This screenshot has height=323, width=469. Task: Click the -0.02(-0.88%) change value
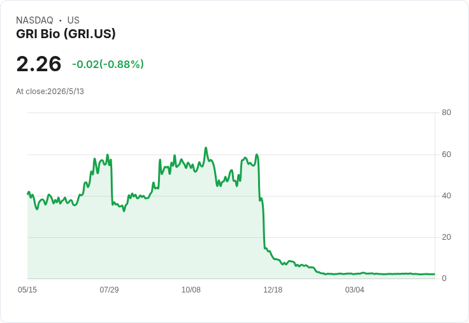[x=108, y=64]
